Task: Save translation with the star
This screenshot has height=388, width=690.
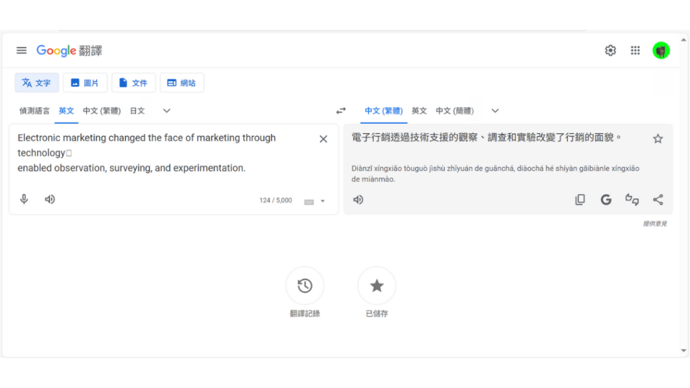Action: pos(658,139)
